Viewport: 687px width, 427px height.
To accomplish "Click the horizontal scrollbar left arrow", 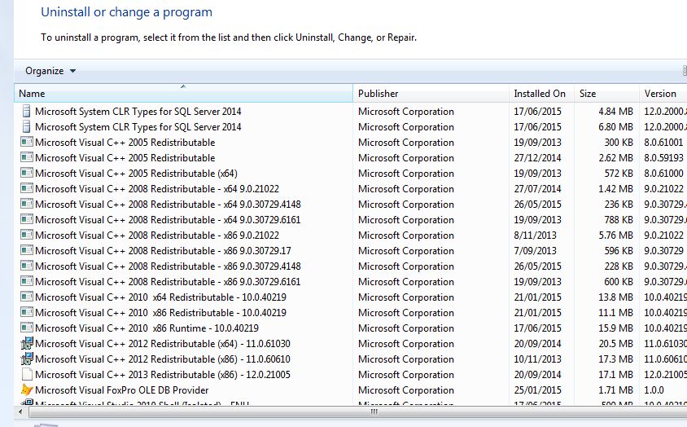I will click(x=20, y=412).
